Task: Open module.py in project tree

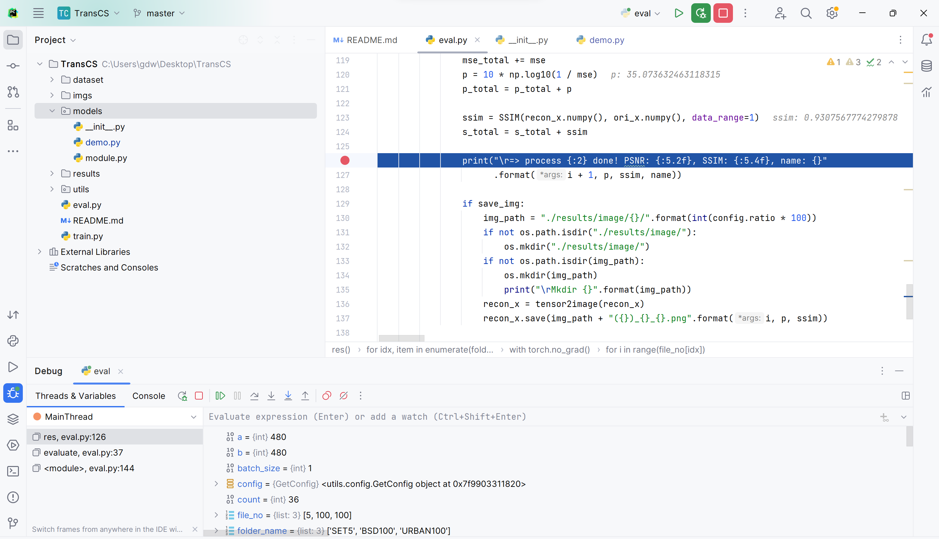Action: [x=106, y=158]
